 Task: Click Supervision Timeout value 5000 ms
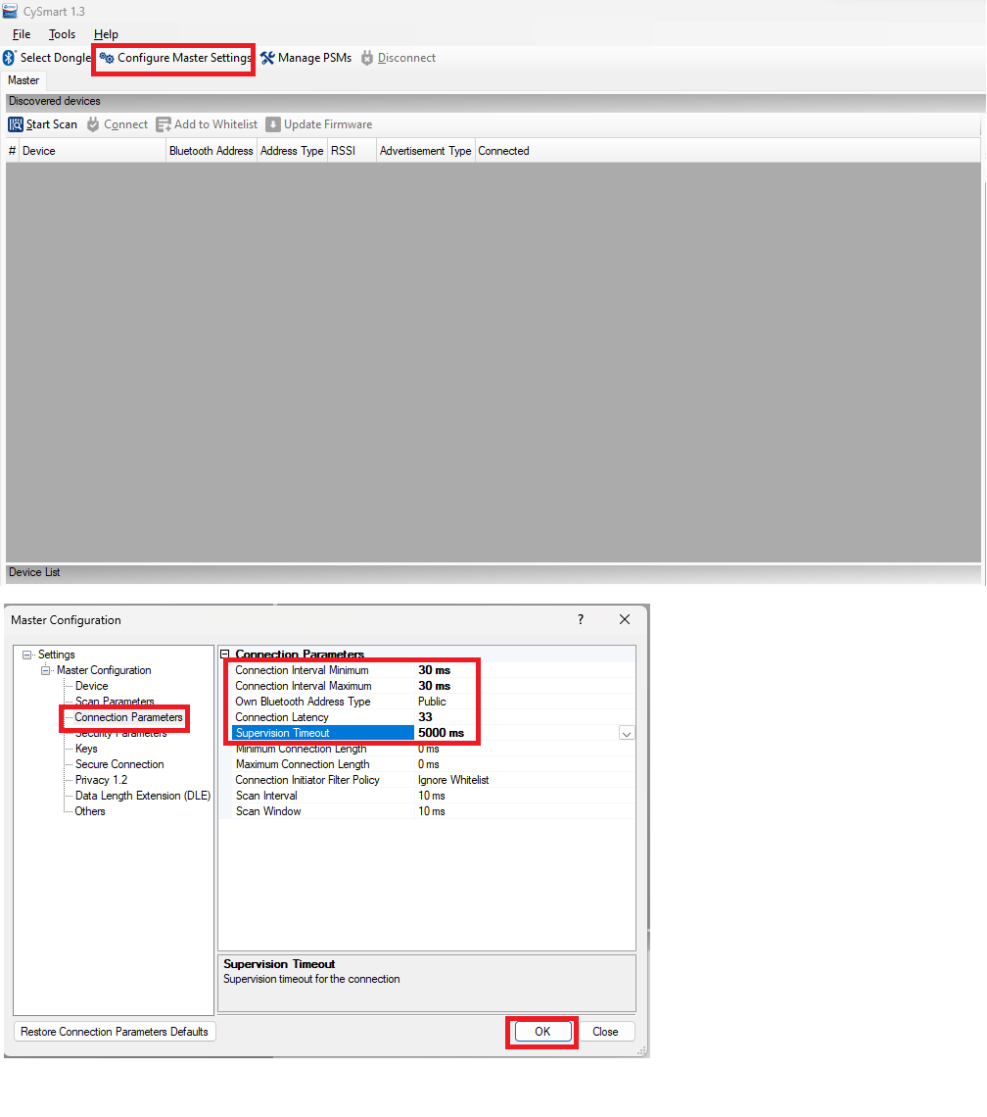click(441, 733)
